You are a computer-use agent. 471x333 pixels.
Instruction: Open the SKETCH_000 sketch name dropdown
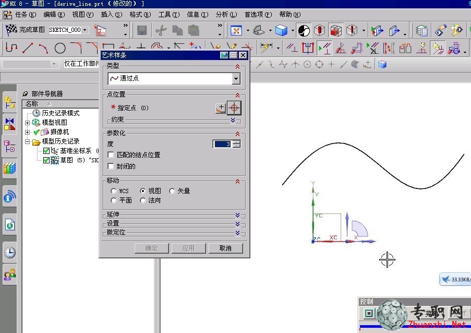pos(85,30)
